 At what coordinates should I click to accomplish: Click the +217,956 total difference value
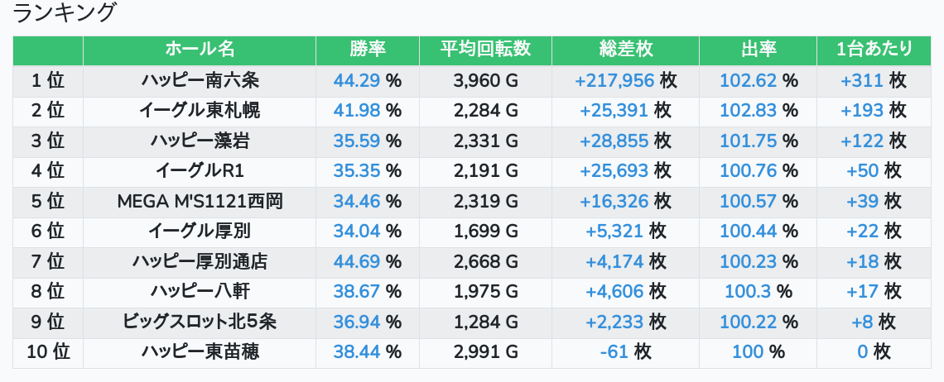[x=614, y=80]
